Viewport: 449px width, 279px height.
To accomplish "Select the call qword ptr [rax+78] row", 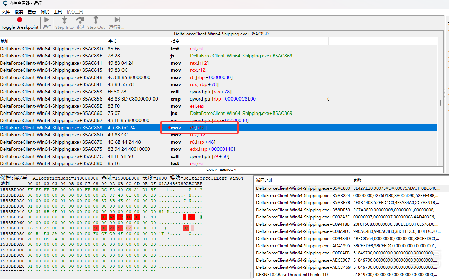I will (219, 92).
